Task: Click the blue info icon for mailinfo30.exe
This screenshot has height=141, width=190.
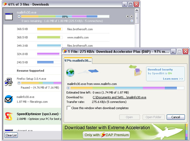Action: pyautogui.click(x=132, y=21)
